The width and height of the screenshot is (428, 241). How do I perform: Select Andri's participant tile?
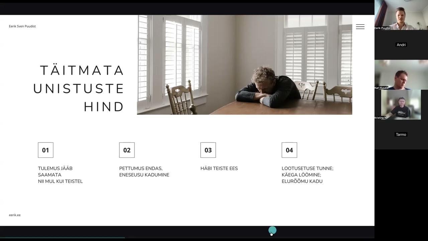(401, 45)
